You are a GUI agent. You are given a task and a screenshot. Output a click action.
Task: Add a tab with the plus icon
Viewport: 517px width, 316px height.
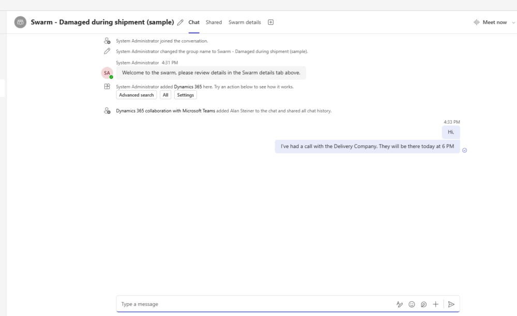[x=270, y=22]
